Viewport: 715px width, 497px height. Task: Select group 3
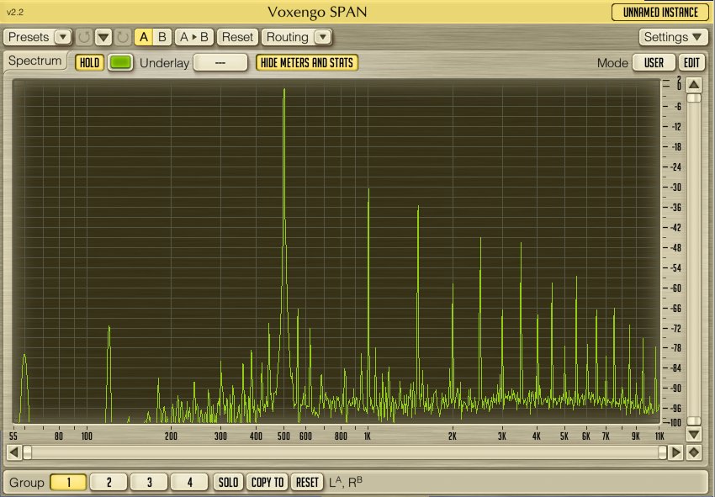point(149,482)
